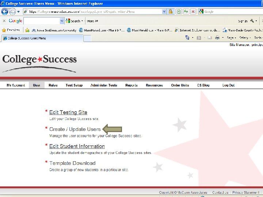The height and width of the screenshot is (197, 263).
Task: Open the Order Units menu item
Action: tap(180, 85)
